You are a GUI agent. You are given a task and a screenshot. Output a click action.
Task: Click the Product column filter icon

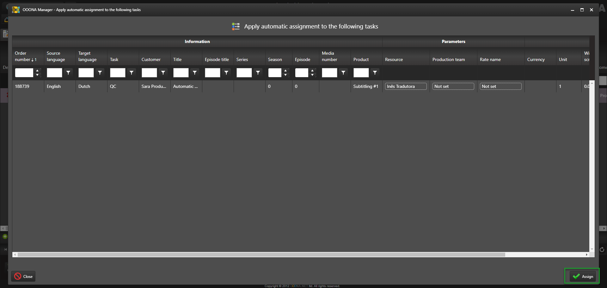tap(375, 73)
